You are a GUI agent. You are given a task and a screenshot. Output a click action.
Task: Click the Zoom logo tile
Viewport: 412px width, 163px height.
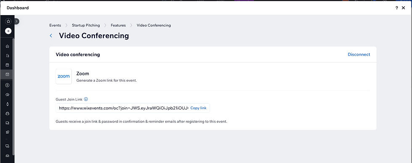63,77
